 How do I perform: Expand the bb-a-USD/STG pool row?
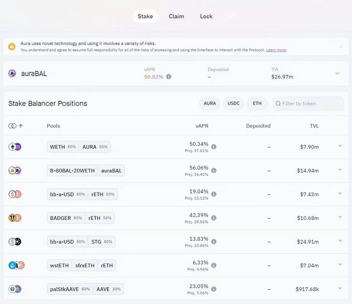click(340, 241)
